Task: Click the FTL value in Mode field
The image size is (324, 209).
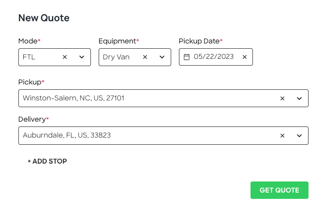Action: pos(29,57)
